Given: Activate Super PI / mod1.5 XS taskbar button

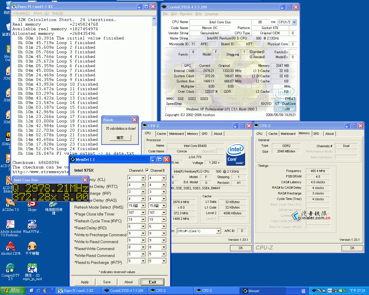Looking at the screenshot, I should point(78,291).
